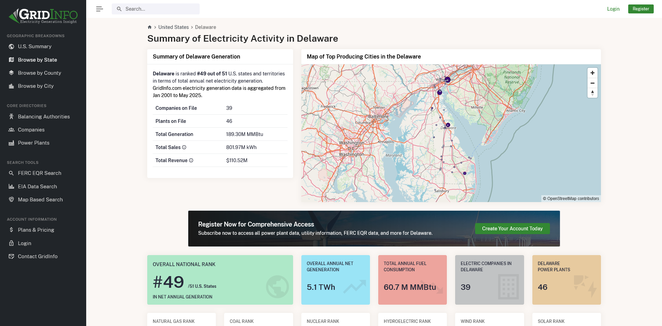Click the home icon in breadcrumb
This screenshot has height=326, width=662.
[x=150, y=27]
